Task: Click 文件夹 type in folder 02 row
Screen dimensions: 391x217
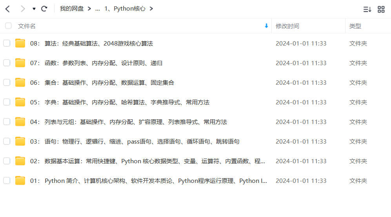Action: coord(358,161)
